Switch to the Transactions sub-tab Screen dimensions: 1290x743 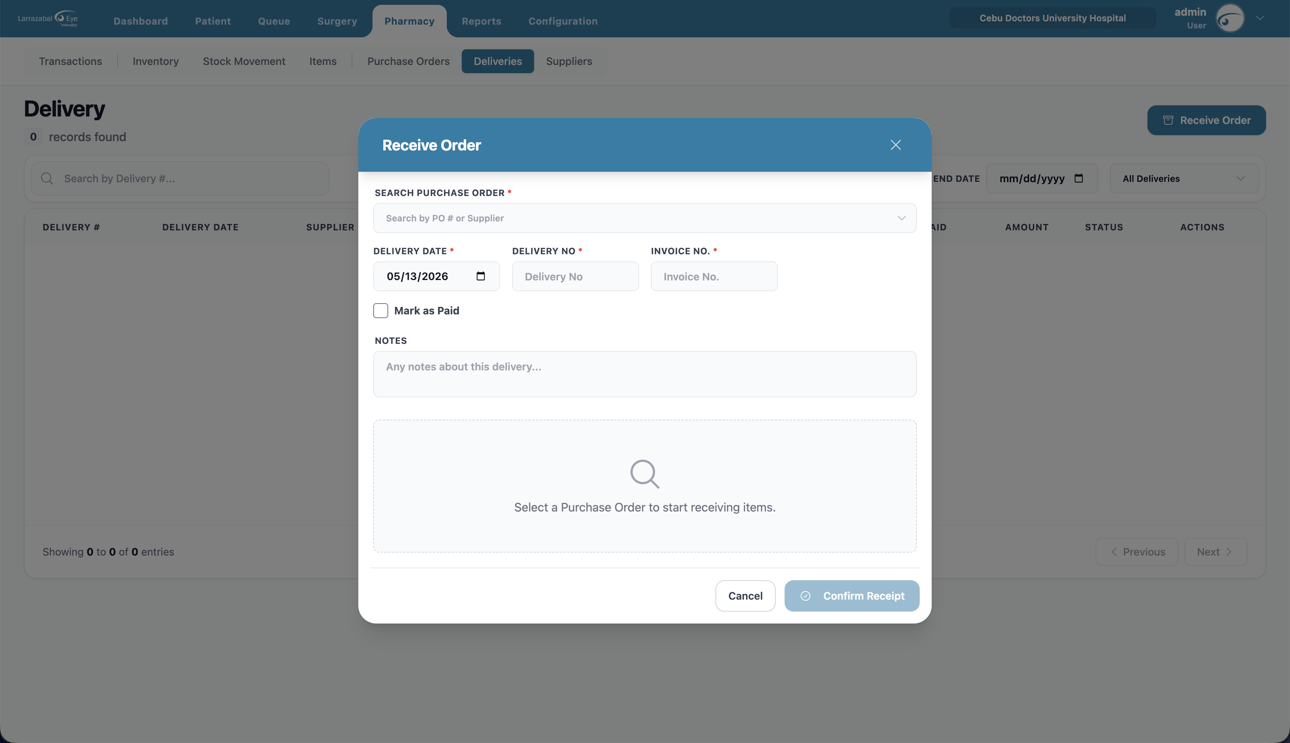tap(71, 61)
